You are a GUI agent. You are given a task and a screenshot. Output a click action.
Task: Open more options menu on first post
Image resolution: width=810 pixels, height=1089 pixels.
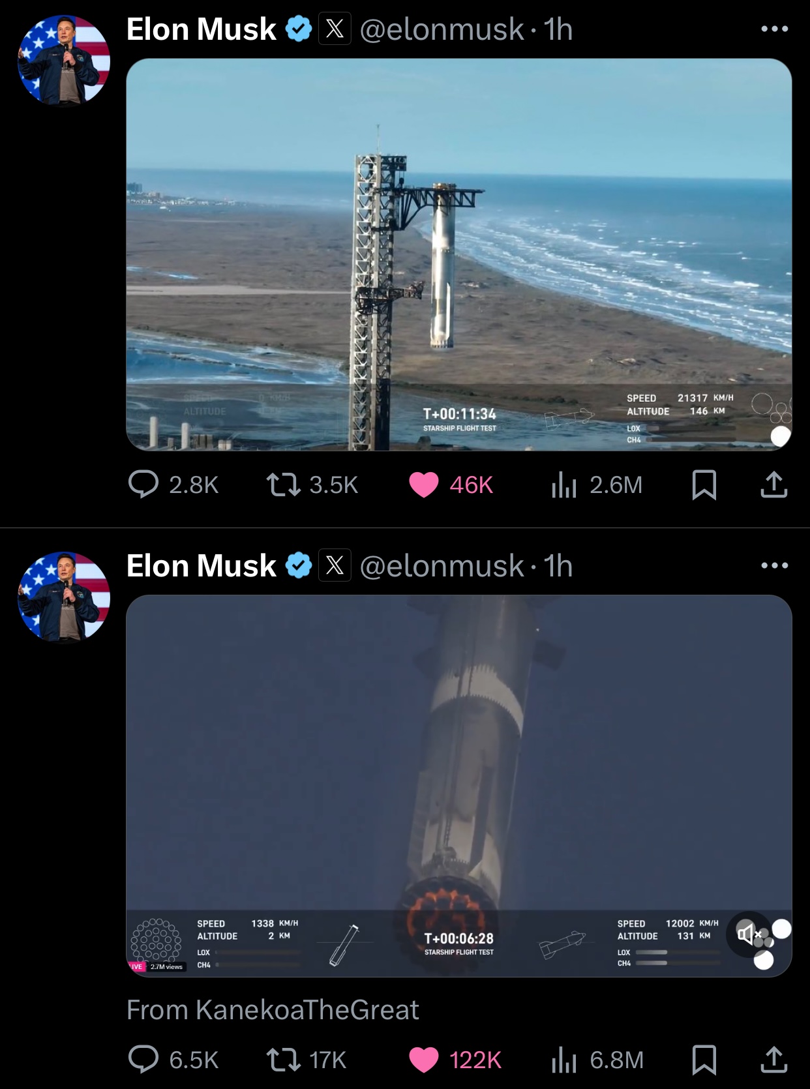pos(775,29)
